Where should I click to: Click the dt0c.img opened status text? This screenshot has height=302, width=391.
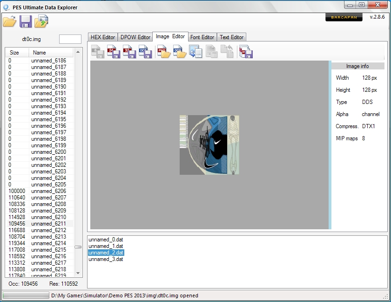click(125, 295)
